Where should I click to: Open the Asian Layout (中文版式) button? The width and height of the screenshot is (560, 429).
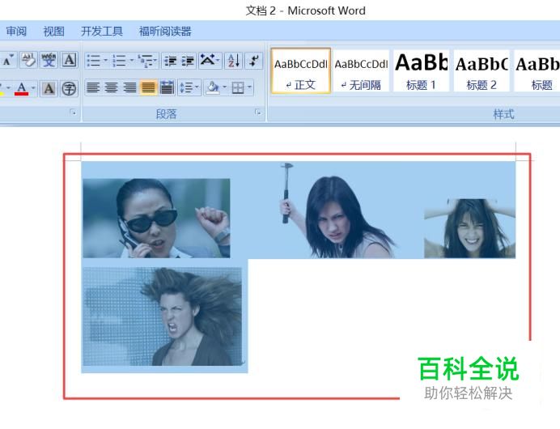coord(210,61)
